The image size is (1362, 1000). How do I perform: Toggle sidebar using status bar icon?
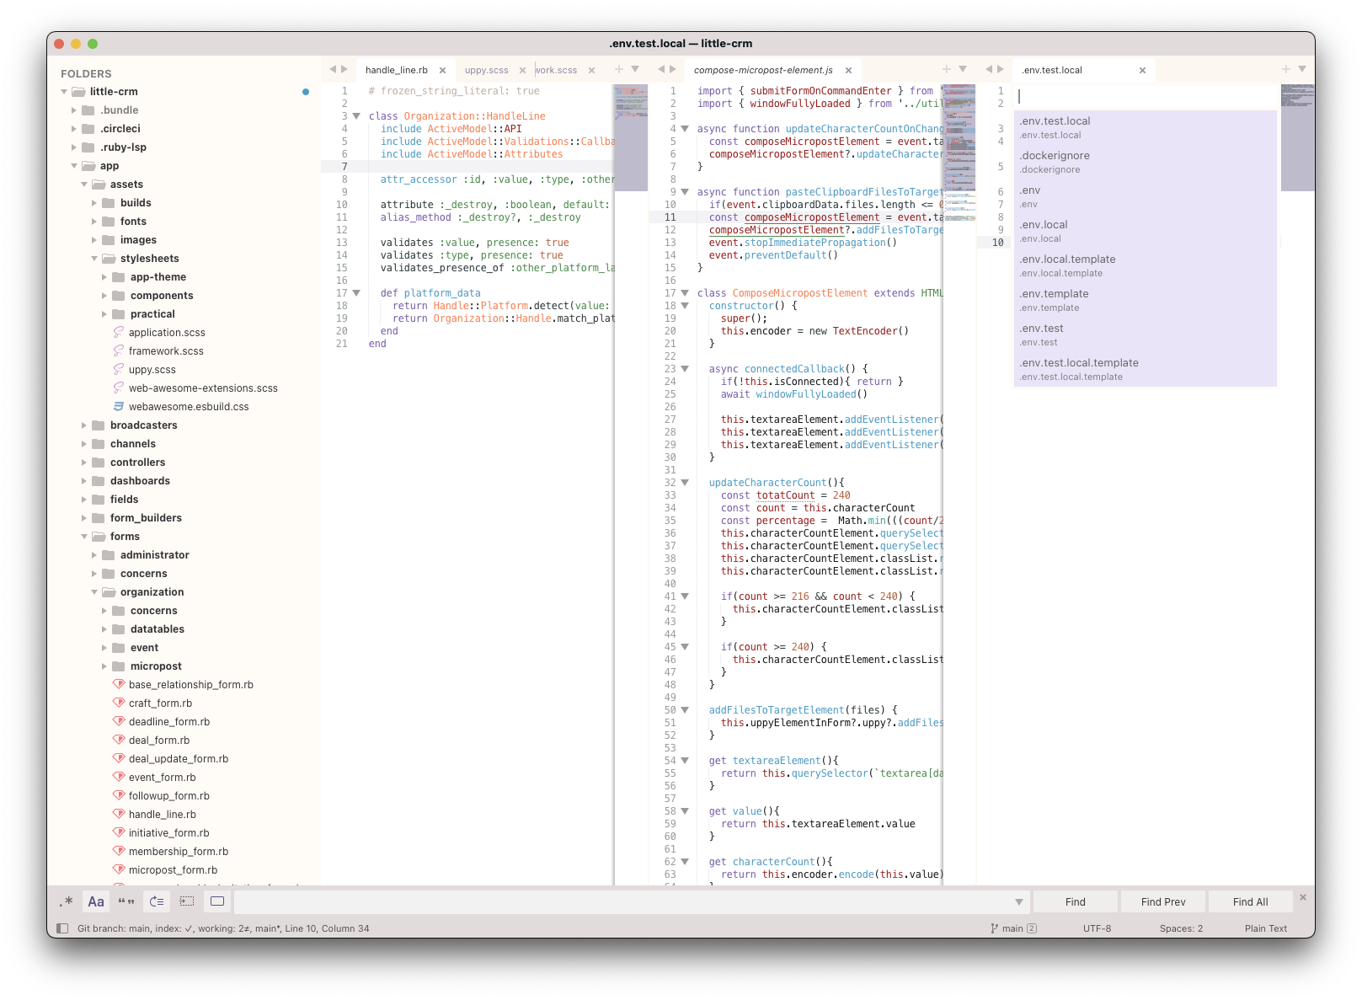(61, 928)
